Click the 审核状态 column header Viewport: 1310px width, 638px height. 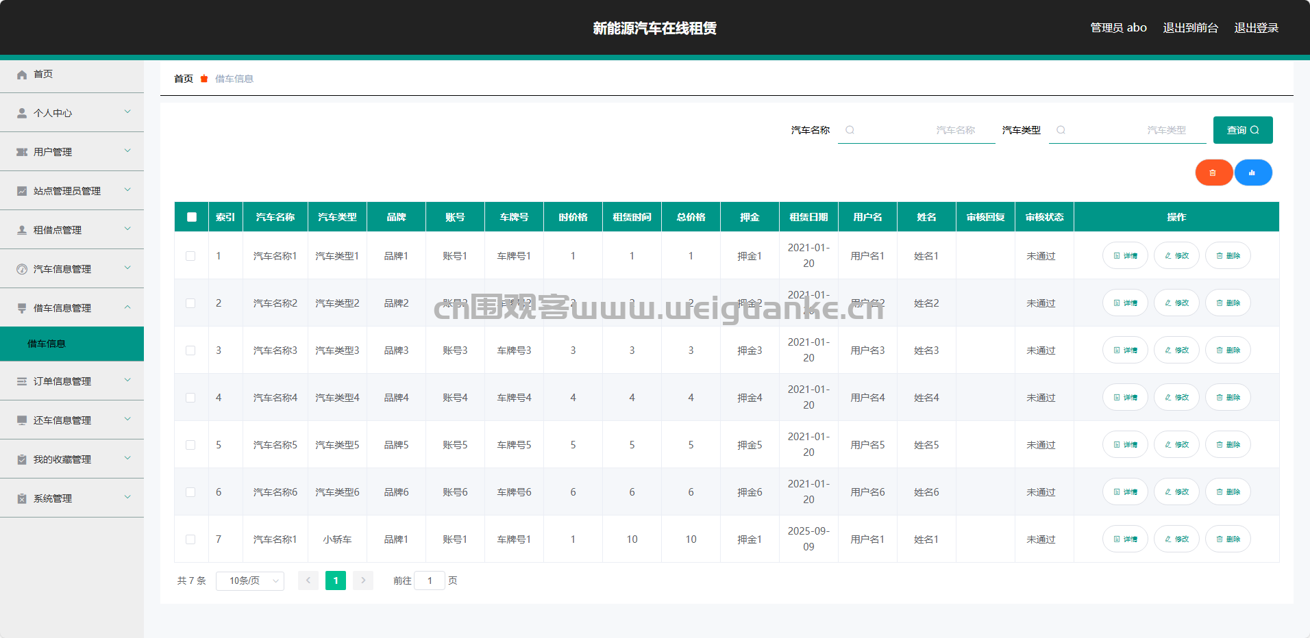pos(1044,217)
